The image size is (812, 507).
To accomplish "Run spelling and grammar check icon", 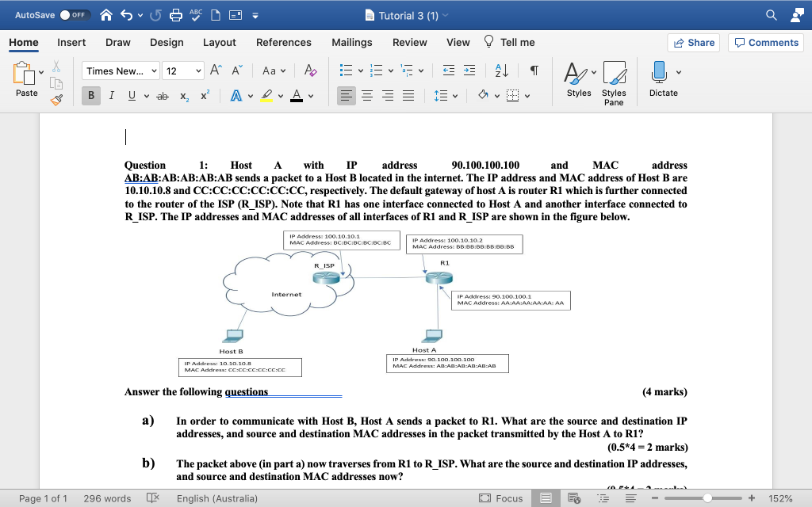I will [196, 15].
